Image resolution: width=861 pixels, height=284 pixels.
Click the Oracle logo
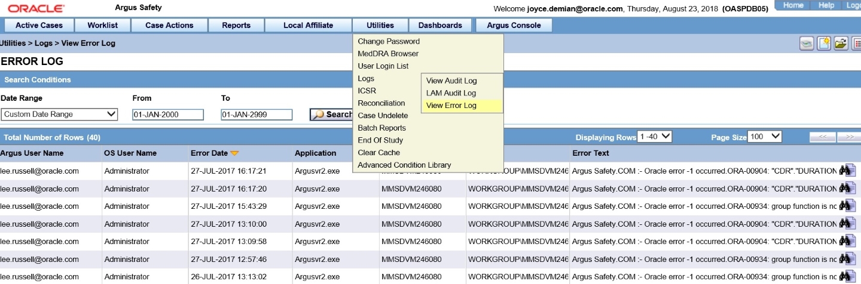pos(37,8)
